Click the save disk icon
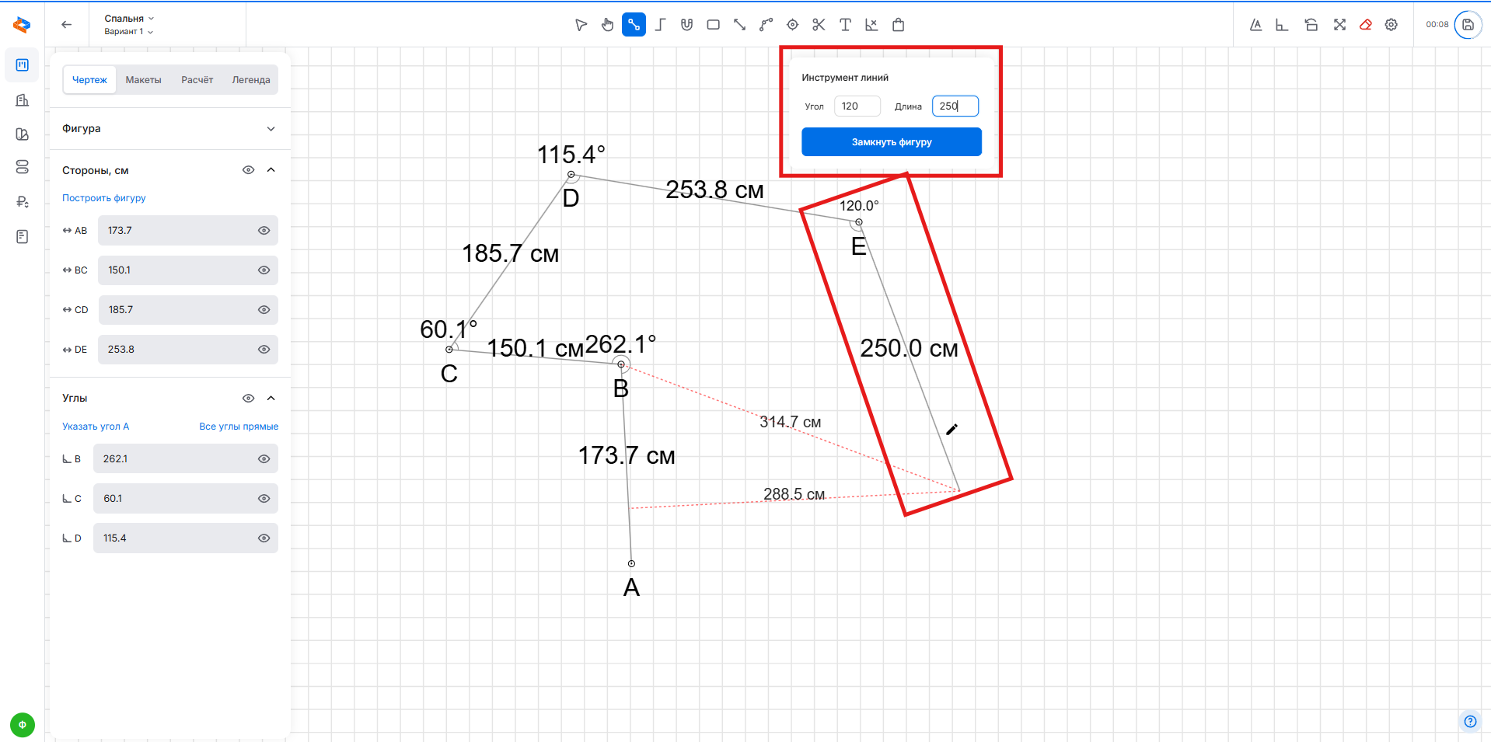 tap(1468, 25)
